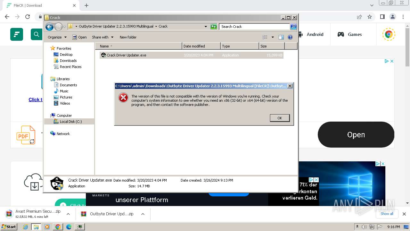Click Chrome back navigation arrow
The image size is (410, 231).
(7, 17)
